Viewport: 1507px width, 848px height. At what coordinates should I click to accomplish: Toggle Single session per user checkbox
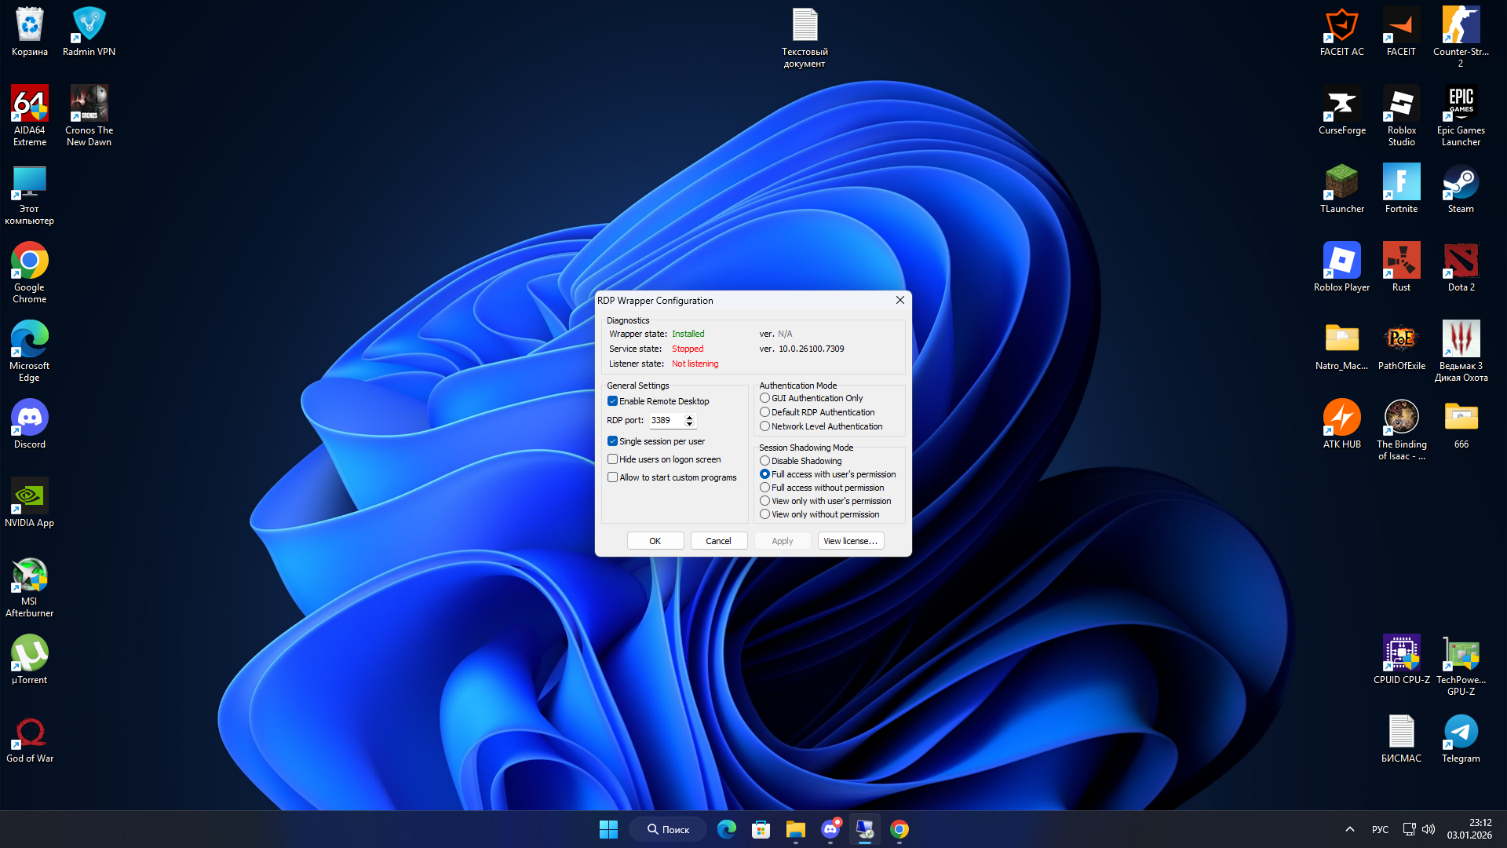(x=612, y=441)
